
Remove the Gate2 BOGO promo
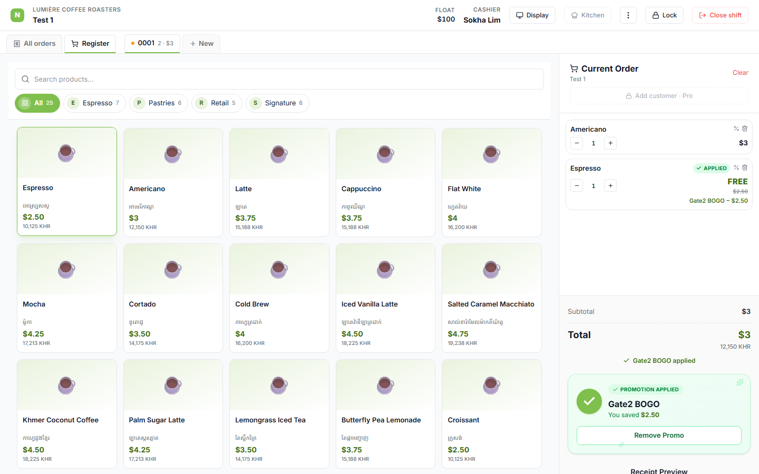click(659, 436)
